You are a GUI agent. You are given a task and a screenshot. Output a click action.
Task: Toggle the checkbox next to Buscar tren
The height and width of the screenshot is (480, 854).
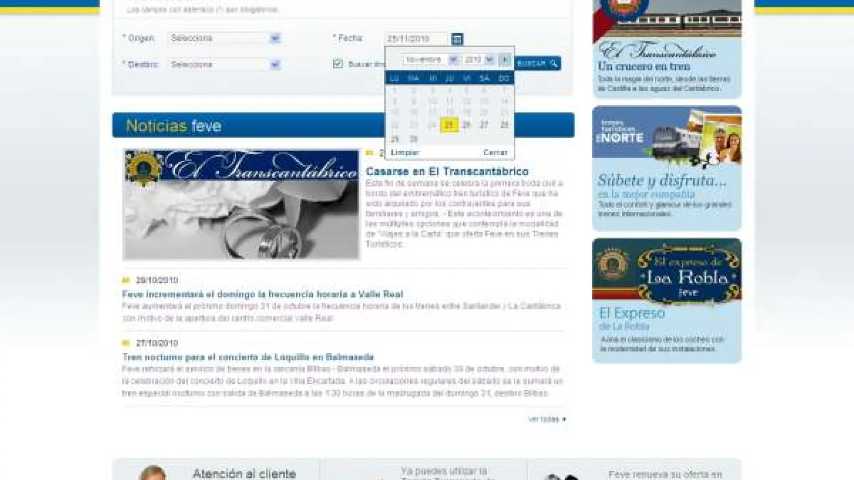tap(338, 63)
